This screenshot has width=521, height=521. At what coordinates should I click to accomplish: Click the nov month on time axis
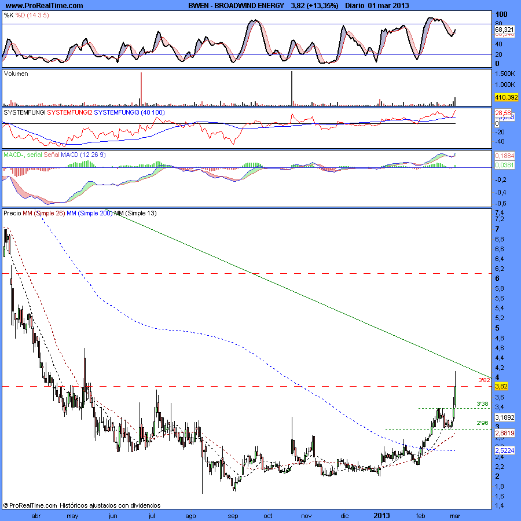[306, 516]
